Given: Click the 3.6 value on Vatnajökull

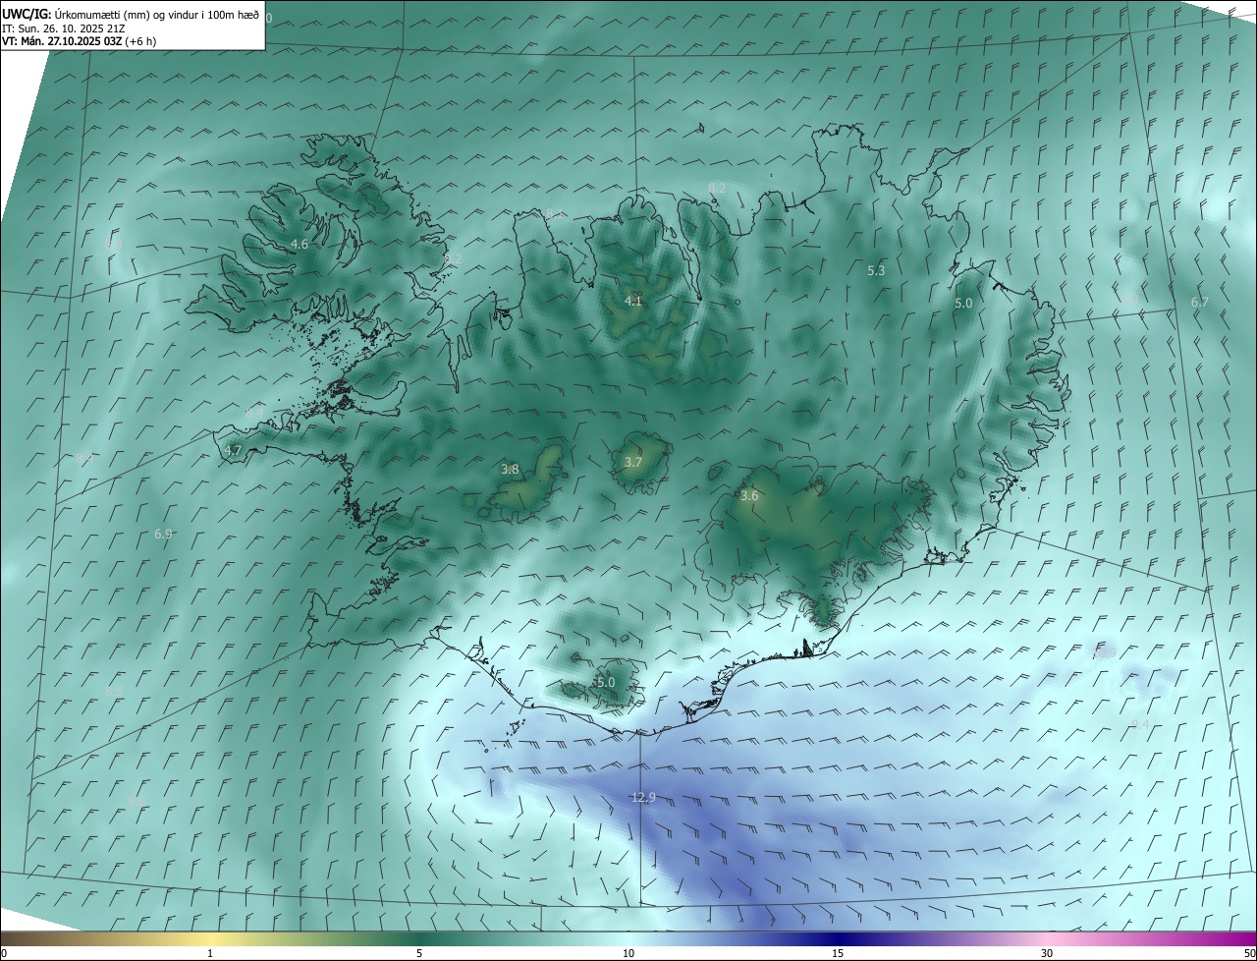Looking at the screenshot, I should (x=749, y=496).
